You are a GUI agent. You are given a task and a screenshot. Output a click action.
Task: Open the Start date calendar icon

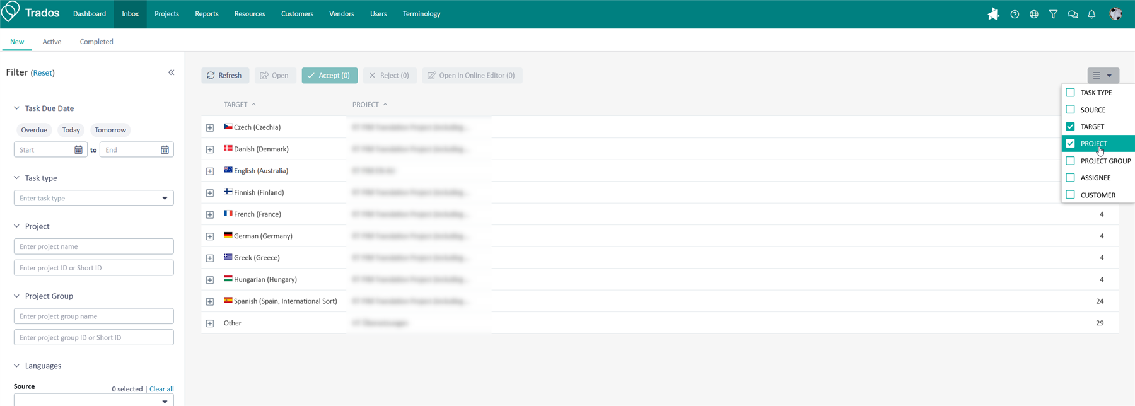click(78, 150)
